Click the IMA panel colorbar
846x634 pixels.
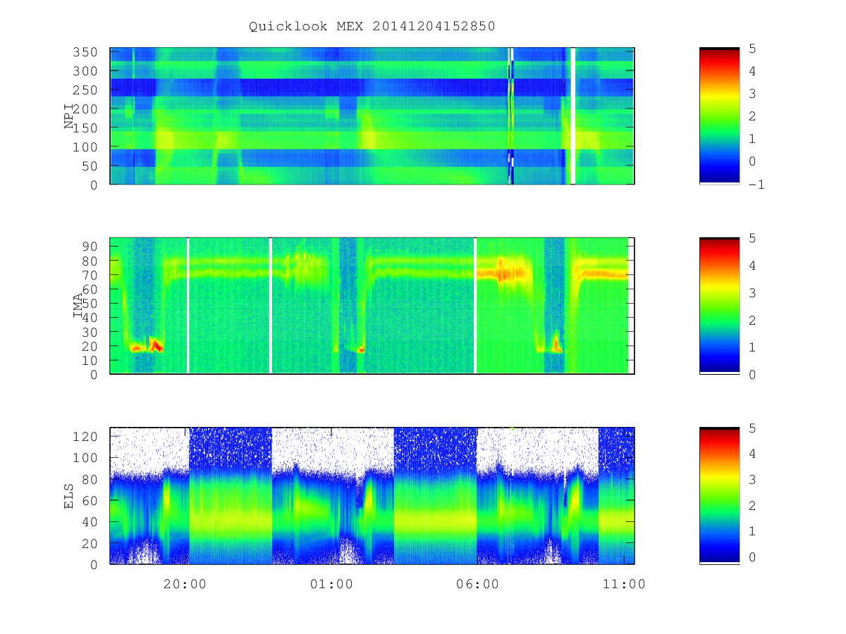(719, 306)
